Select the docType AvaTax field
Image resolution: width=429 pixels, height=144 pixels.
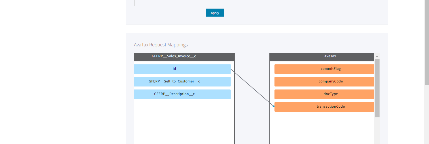324,94
